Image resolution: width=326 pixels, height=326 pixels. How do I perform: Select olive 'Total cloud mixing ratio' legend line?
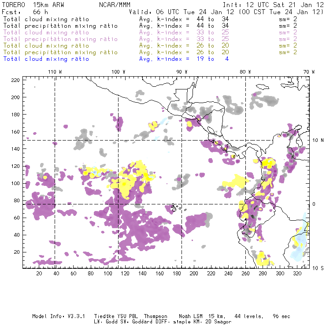point(46,46)
